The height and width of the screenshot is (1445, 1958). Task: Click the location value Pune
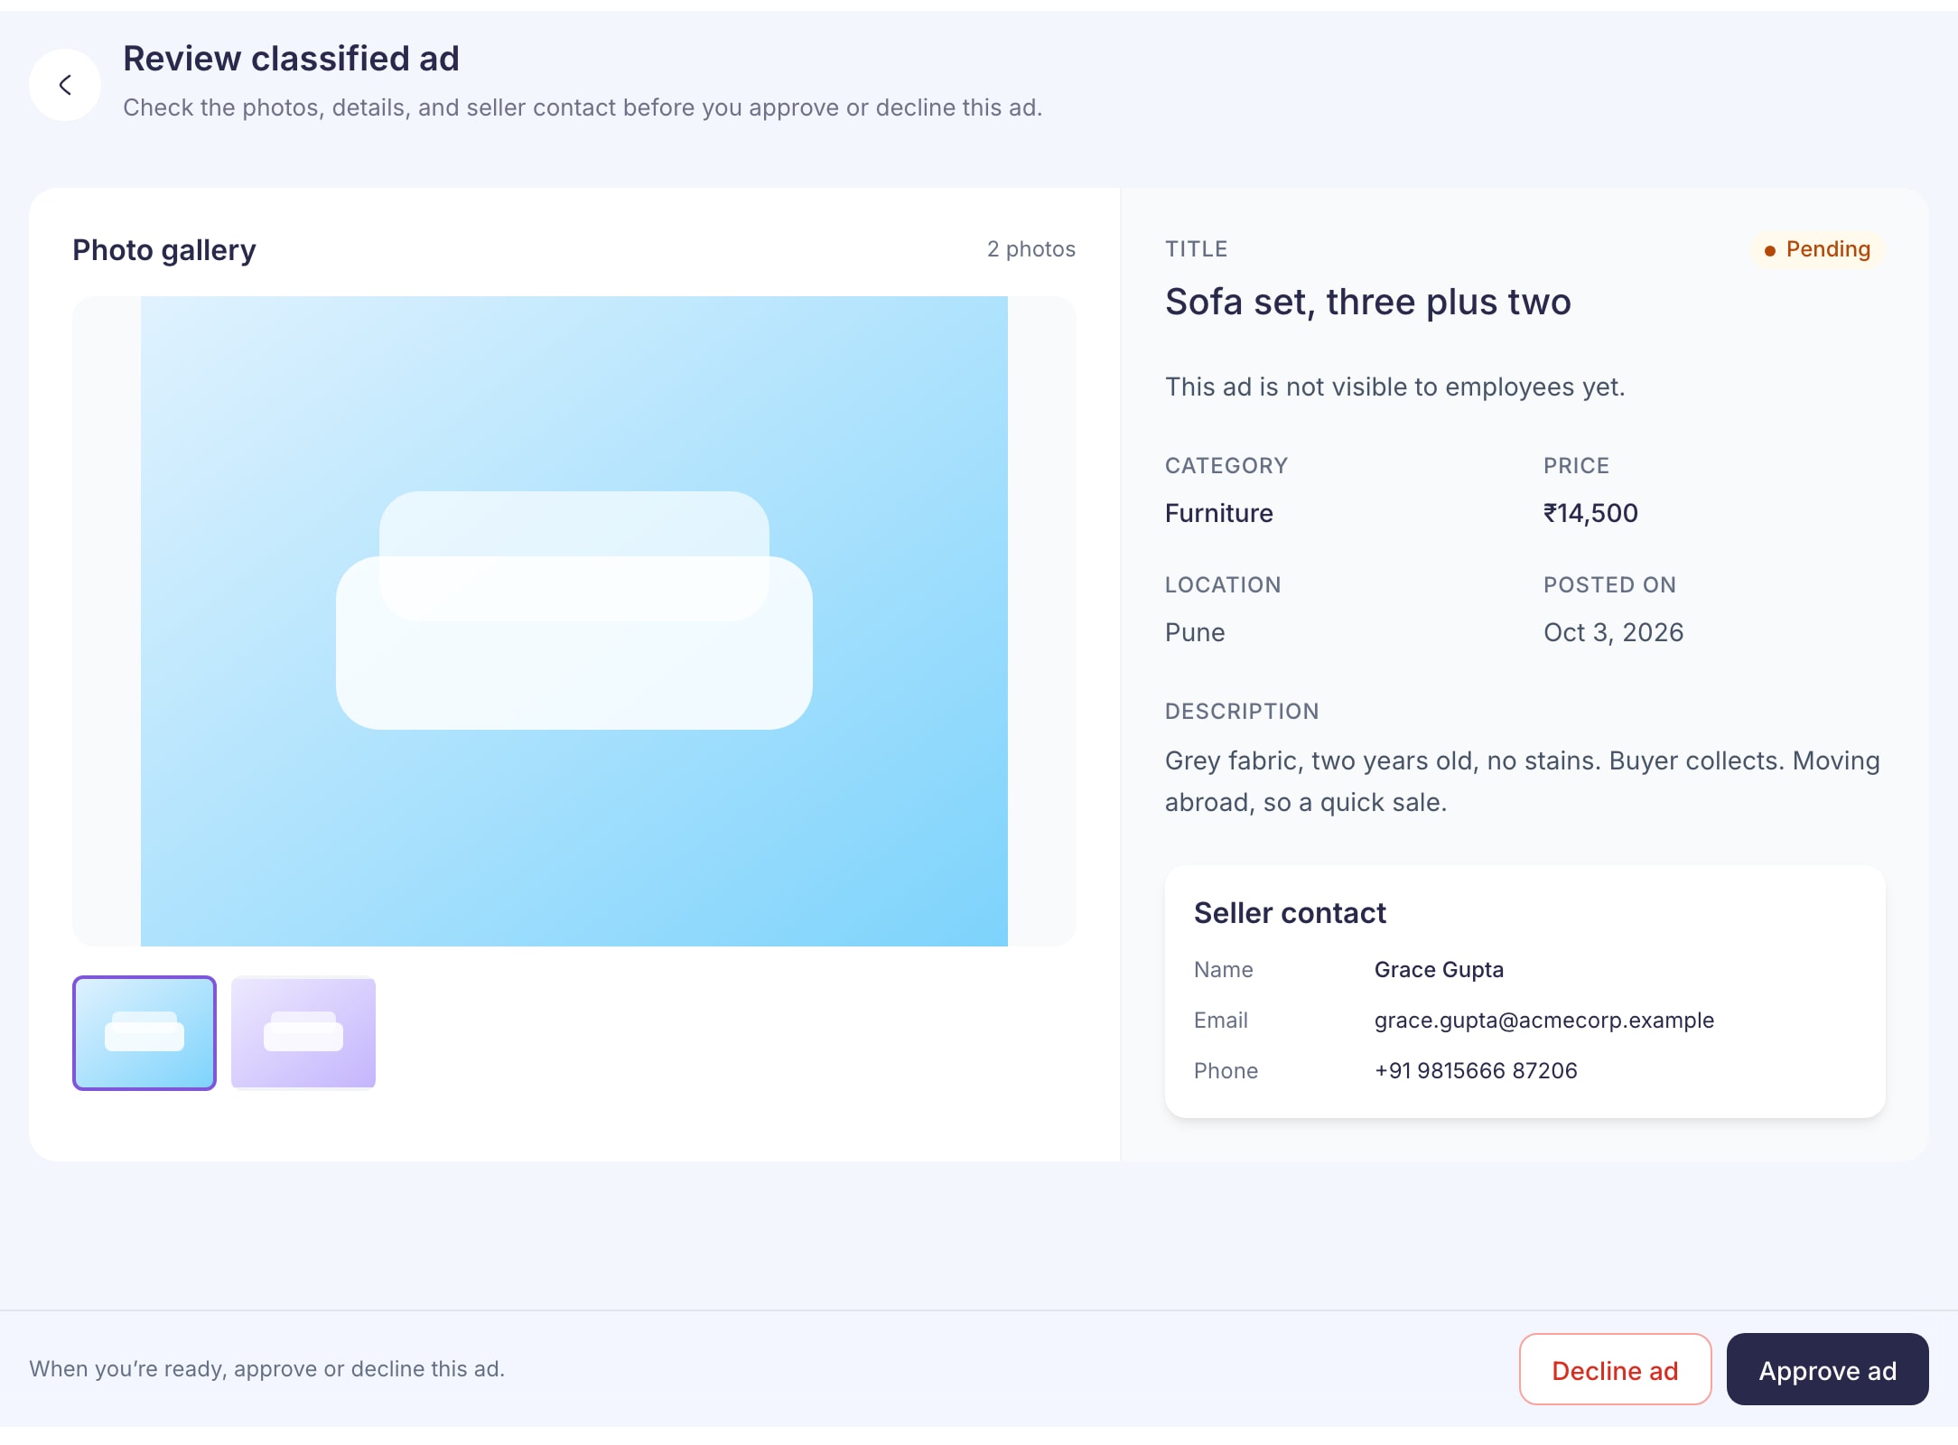[x=1195, y=632]
